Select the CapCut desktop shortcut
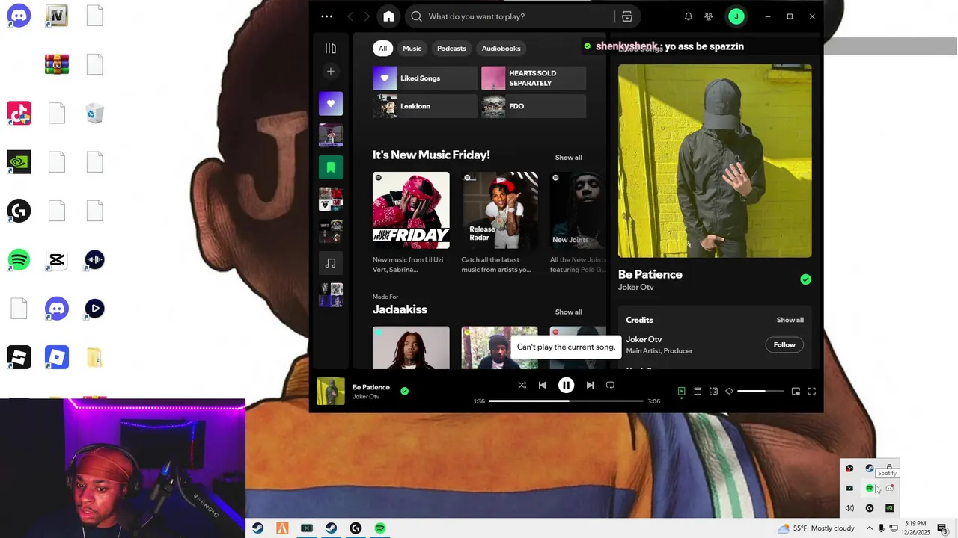This screenshot has width=958, height=538. (57, 260)
